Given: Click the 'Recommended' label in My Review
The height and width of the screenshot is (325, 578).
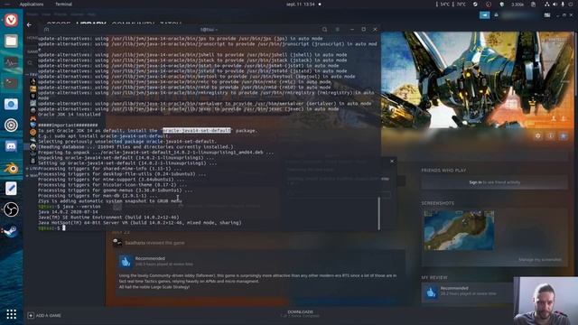Looking at the screenshot, I should click(x=454, y=288).
